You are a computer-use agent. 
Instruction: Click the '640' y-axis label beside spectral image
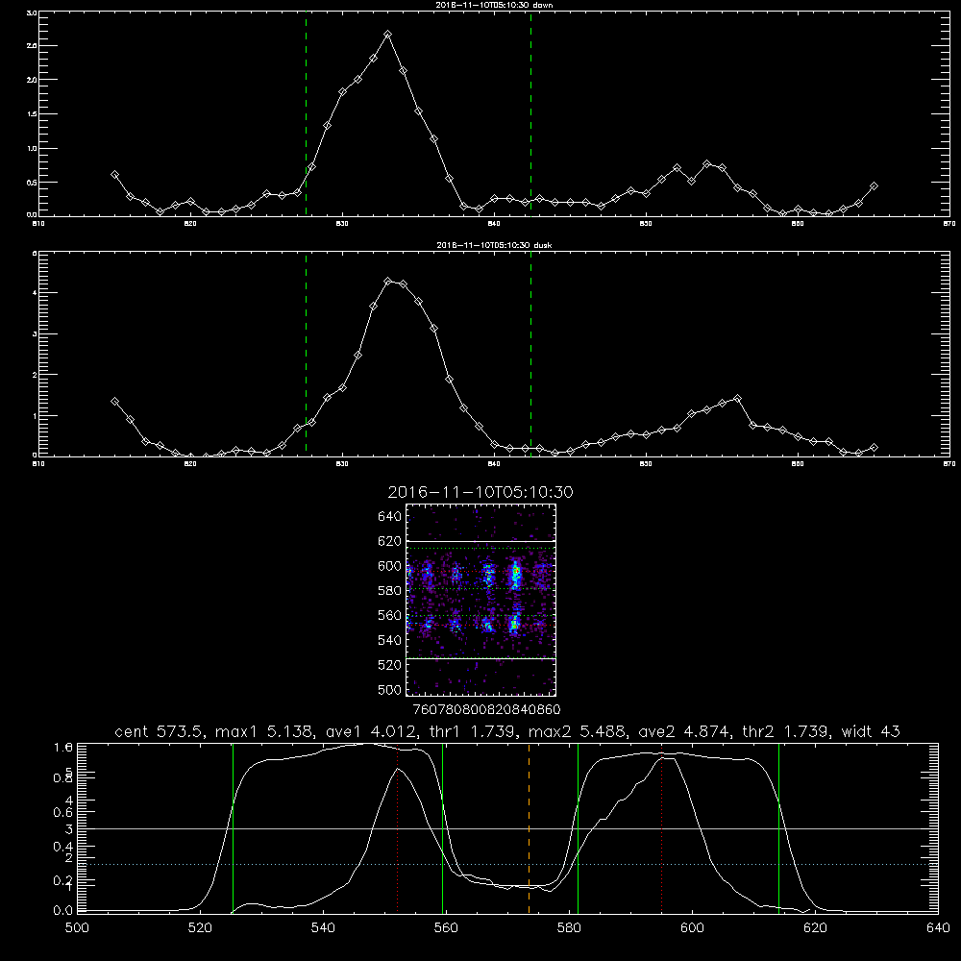[390, 517]
